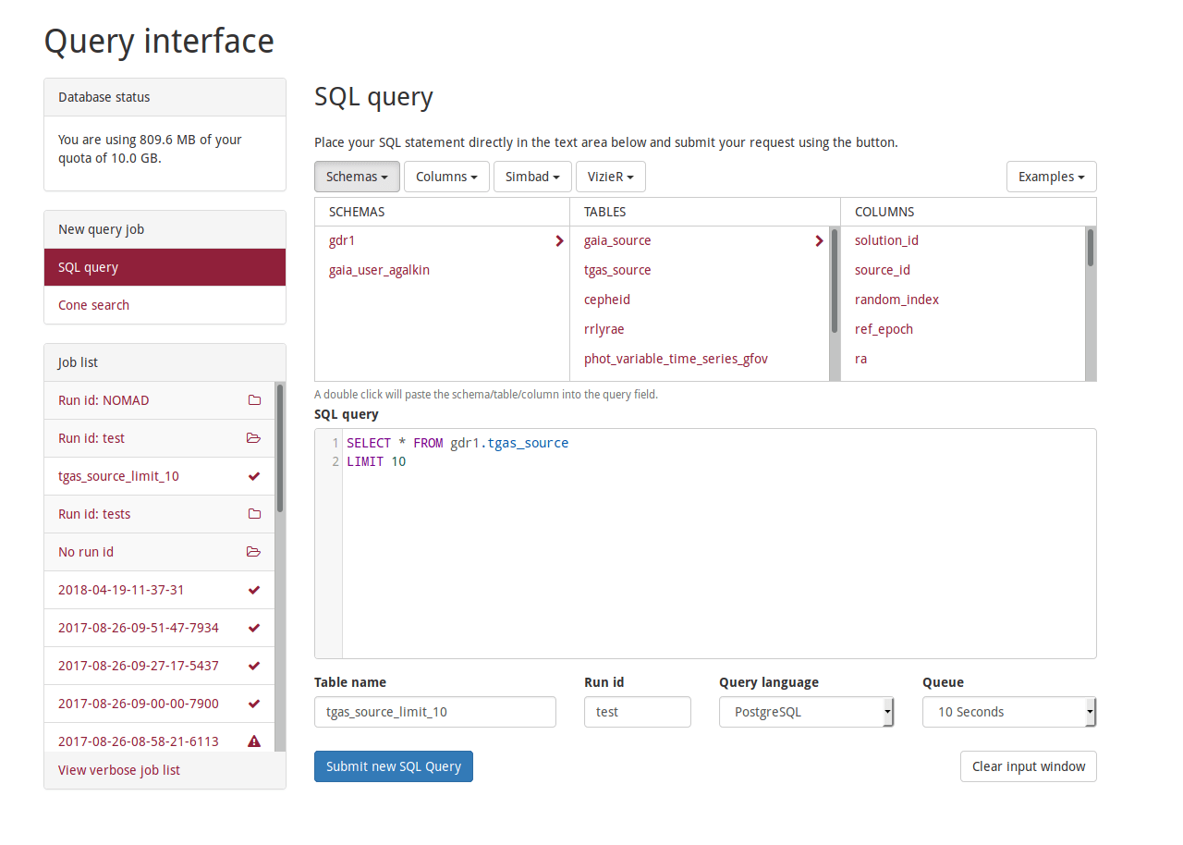This screenshot has height=845, width=1183.
Task: Click the warning triangle icon for job 2017-08-26-08-58-21-6113
Action: pyautogui.click(x=254, y=741)
